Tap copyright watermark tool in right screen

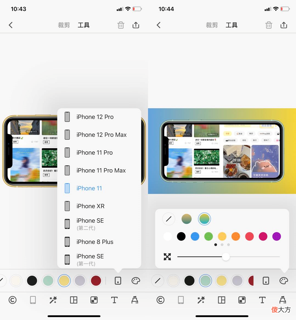(160, 300)
